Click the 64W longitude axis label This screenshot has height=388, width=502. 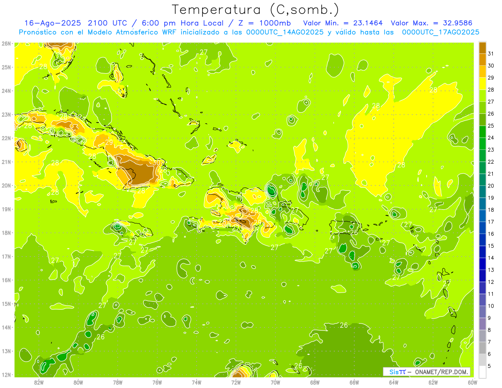[x=394, y=382]
